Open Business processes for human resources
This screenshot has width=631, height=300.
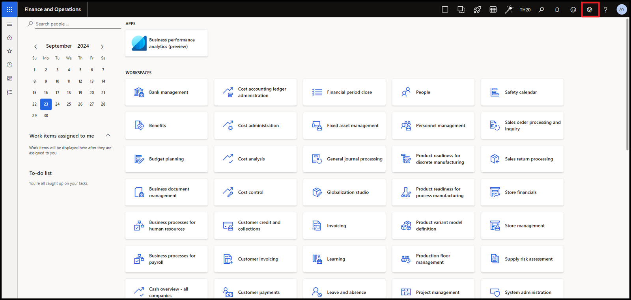click(166, 225)
